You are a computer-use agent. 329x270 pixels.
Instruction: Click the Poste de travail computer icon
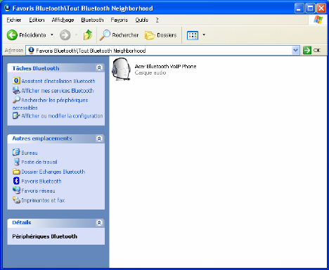pos(16,162)
